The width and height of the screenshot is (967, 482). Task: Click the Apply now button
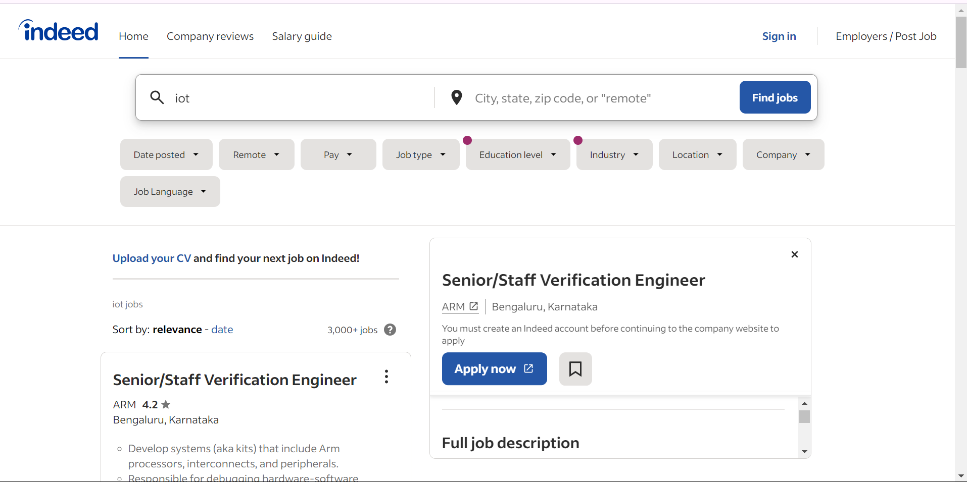(x=494, y=369)
